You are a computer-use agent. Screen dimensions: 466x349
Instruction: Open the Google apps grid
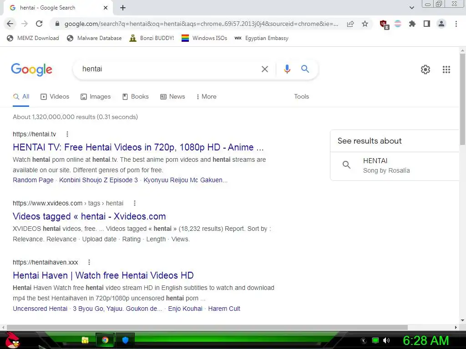click(x=446, y=70)
